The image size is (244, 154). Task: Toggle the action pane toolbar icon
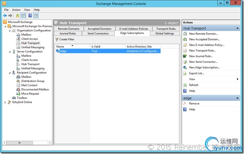point(36,16)
